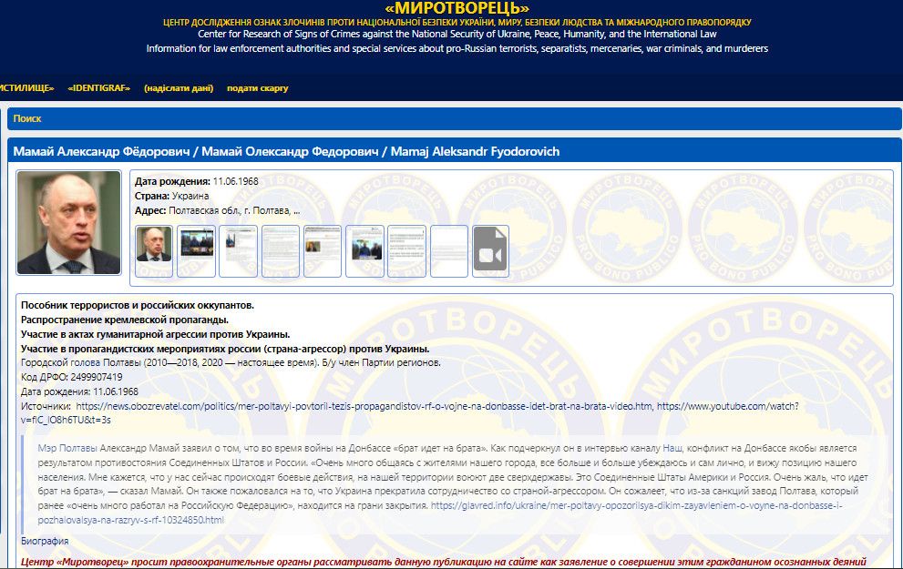Viewport: 903px width, 569px height.
Task: Click the large profile photo
Action: click(68, 222)
